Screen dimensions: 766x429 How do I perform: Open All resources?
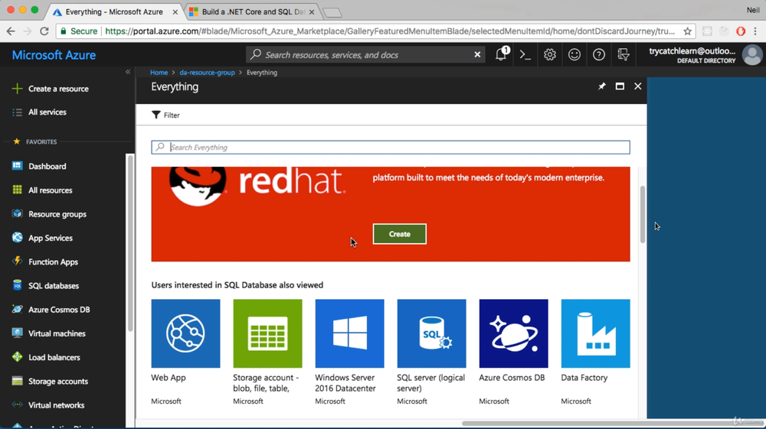tap(42, 190)
